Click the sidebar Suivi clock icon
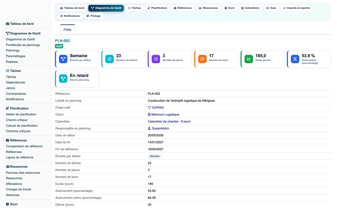This screenshot has height=208, width=337. (8, 204)
